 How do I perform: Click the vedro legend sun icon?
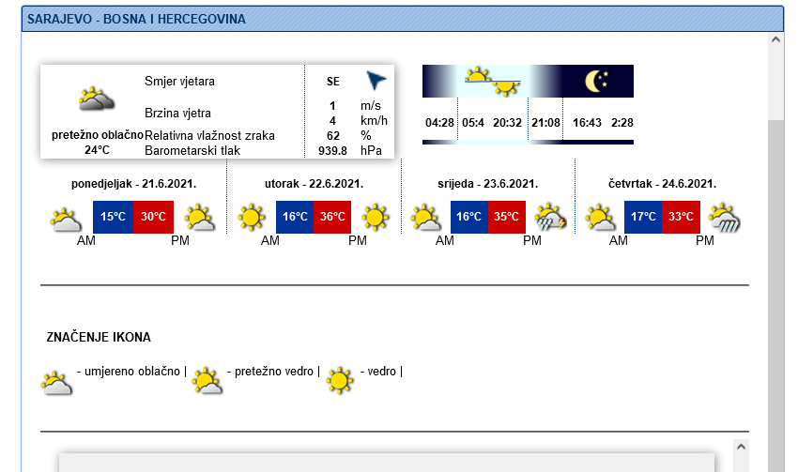(340, 380)
